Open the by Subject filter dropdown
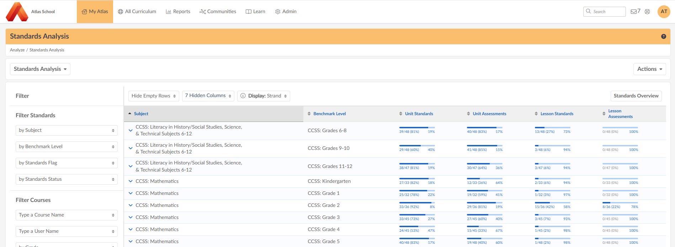 pos(67,130)
